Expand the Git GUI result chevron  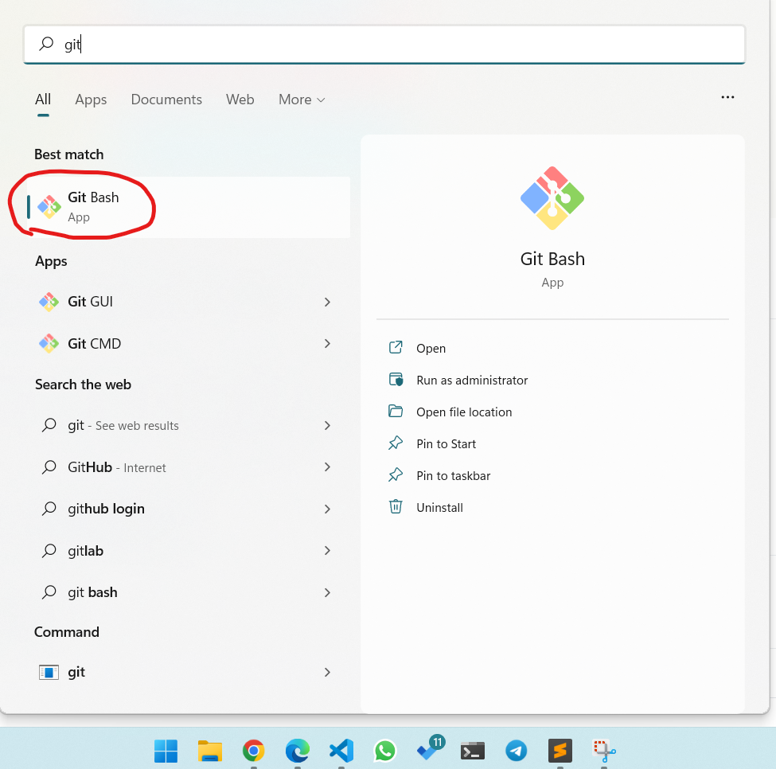[327, 302]
